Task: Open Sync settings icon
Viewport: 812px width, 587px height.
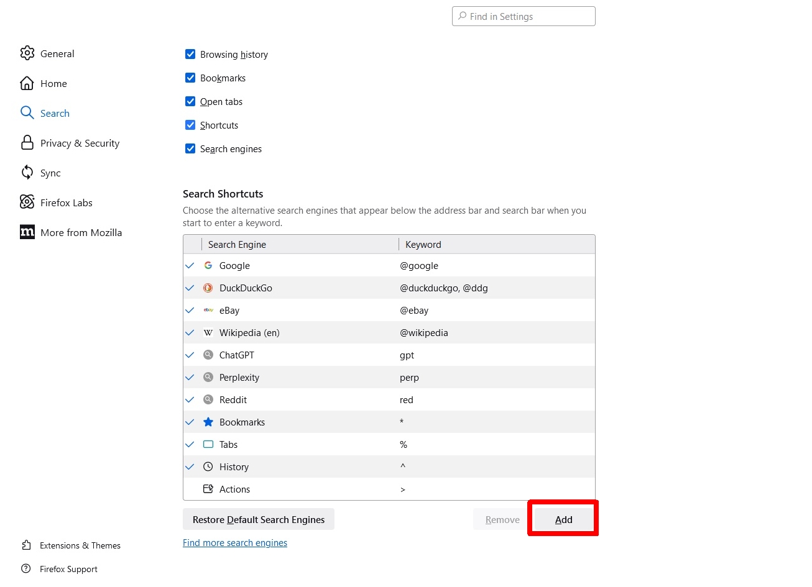Action: point(27,173)
